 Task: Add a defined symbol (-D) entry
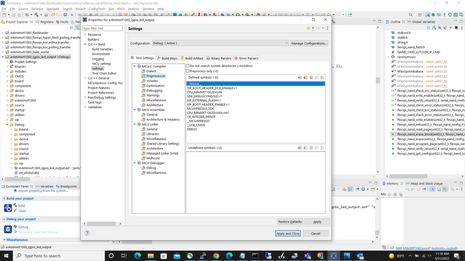tap(300, 78)
